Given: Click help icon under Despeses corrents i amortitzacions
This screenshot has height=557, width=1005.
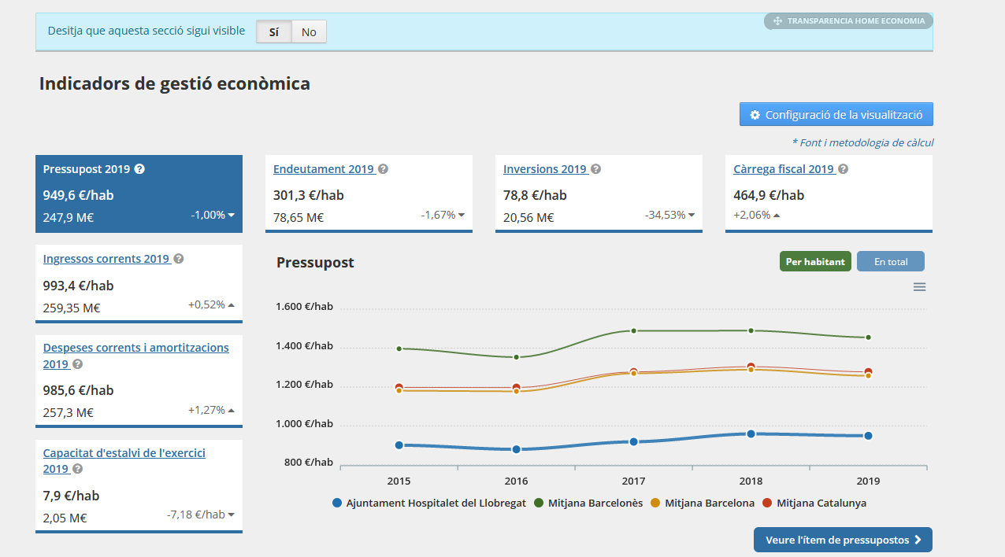Looking at the screenshot, I should coord(77,364).
